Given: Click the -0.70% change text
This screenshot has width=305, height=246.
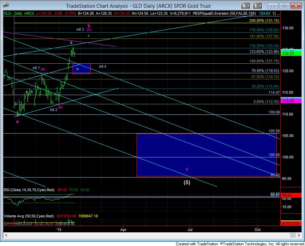Looking at the screenshot, I should 70,13.
